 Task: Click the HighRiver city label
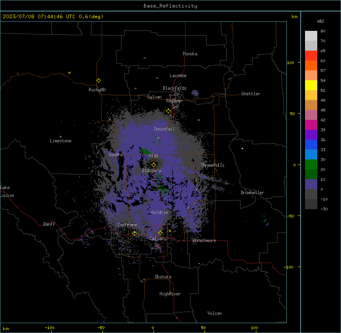170,294
